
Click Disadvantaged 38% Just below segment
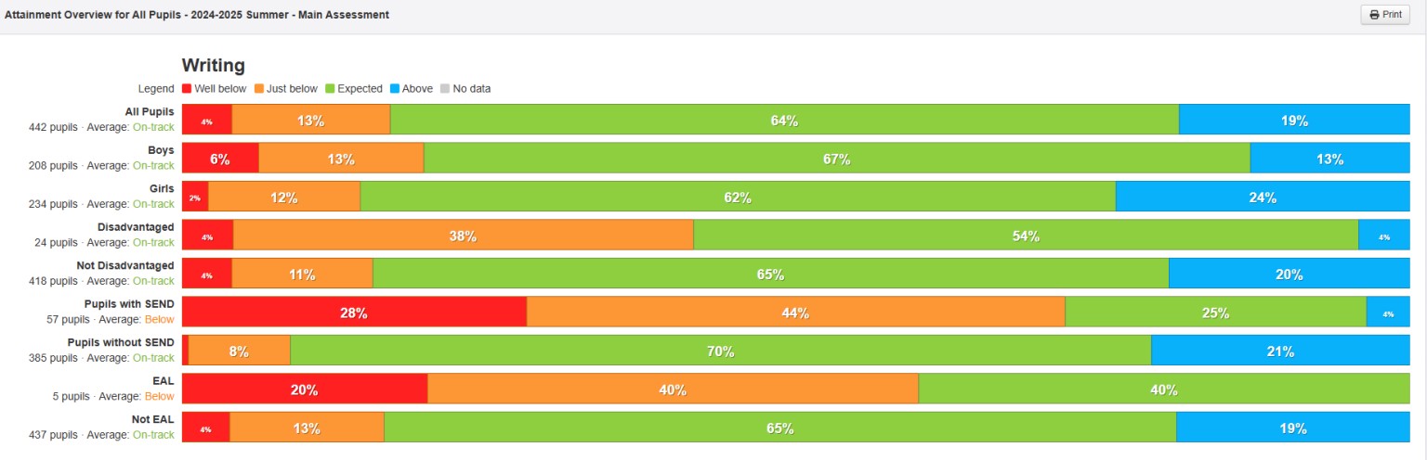[463, 236]
